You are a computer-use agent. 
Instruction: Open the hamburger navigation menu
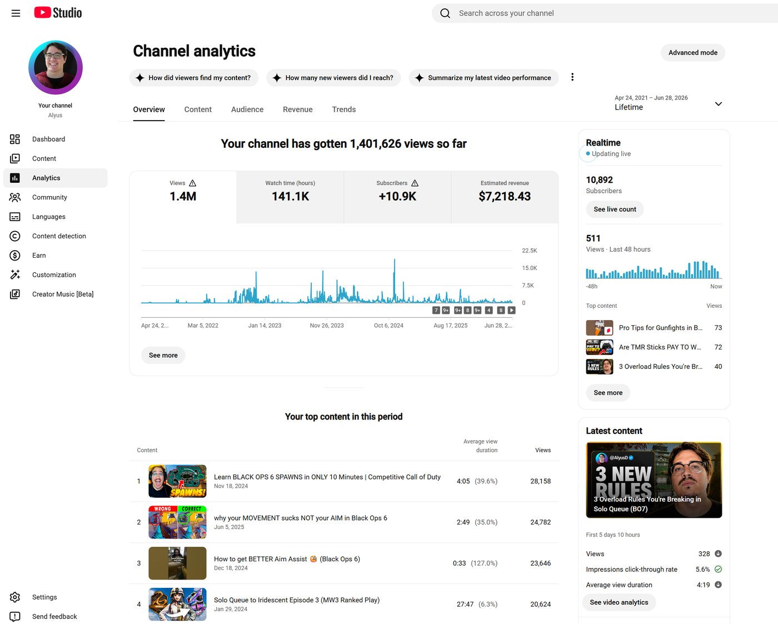pyautogui.click(x=16, y=13)
